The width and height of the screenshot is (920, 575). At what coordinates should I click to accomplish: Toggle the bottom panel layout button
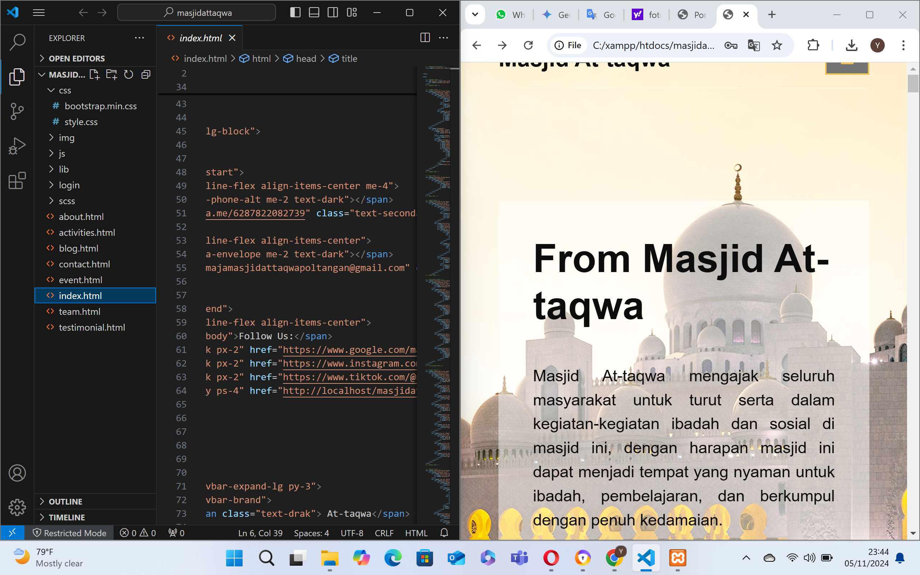[x=314, y=13]
